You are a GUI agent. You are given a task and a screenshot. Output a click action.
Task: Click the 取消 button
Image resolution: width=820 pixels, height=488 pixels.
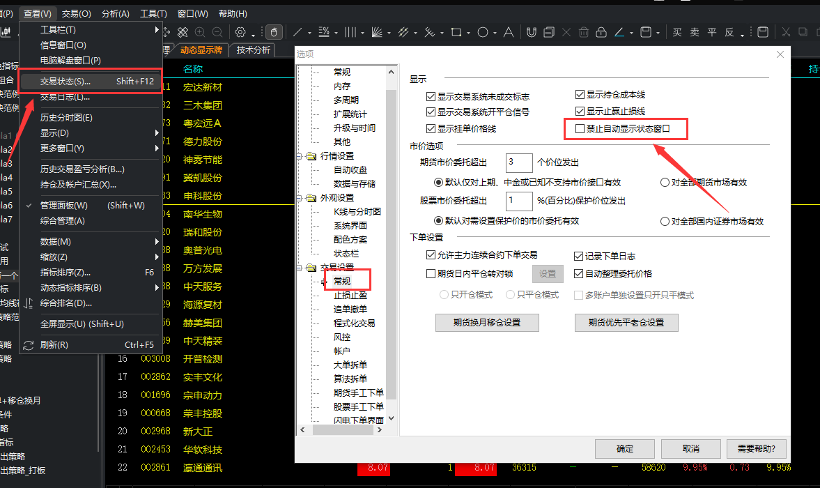click(691, 449)
